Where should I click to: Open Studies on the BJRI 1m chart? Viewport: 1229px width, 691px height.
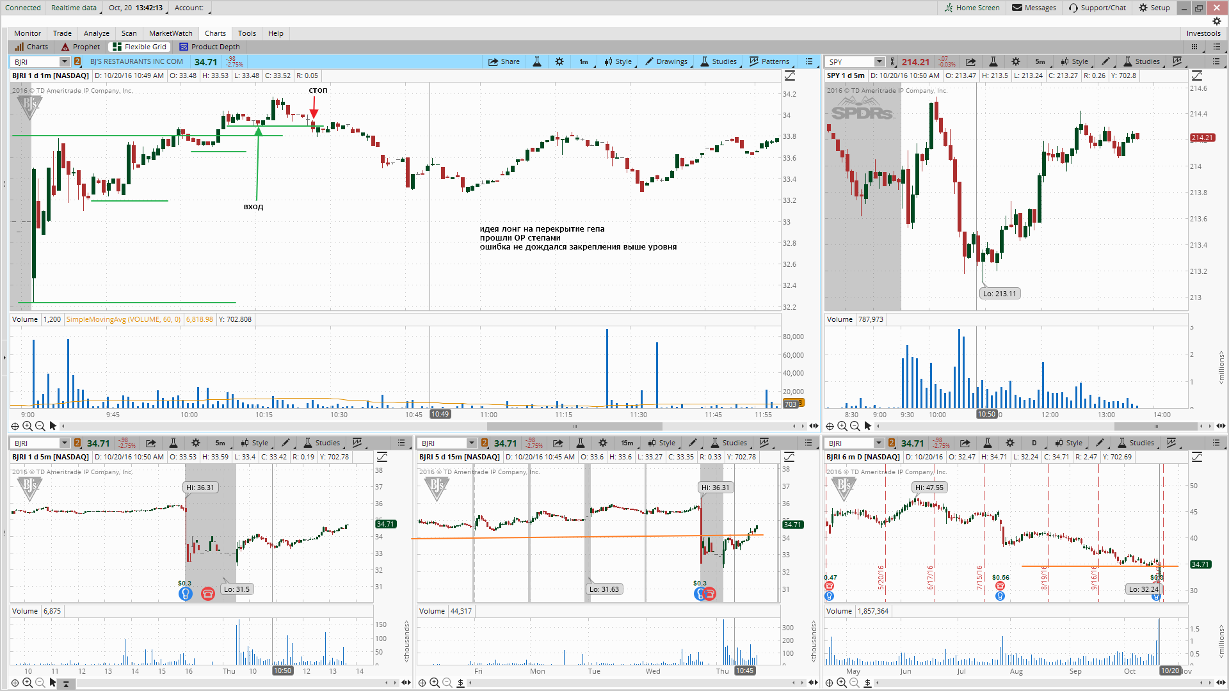tap(718, 62)
